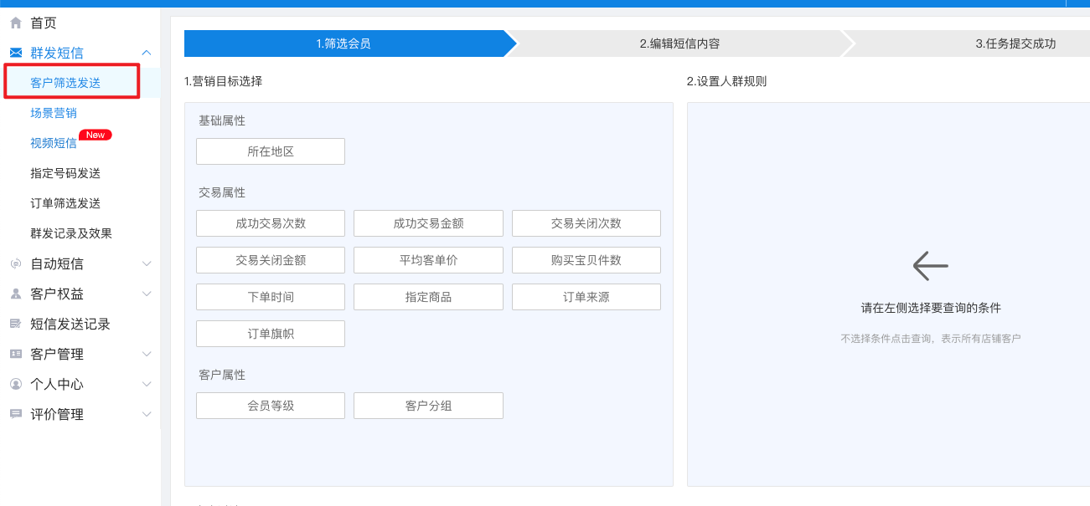Viewport: 1090px width, 506px height.
Task: Click the home icon beside 首页
Action: (16, 23)
